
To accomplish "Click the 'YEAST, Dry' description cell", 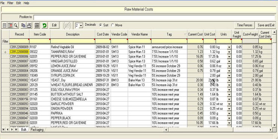I will (x=73, y=80).
